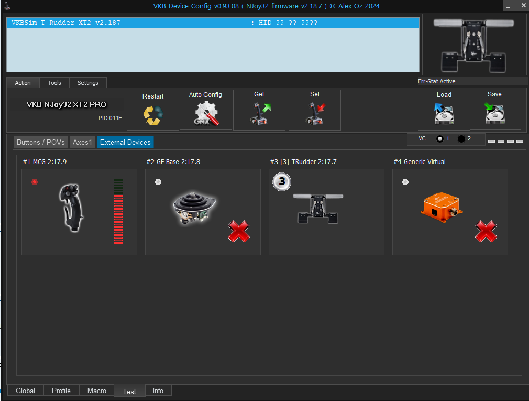Click the #3 [3] TRudder 2:17.7 label
This screenshot has height=401, width=529.
tap(303, 161)
